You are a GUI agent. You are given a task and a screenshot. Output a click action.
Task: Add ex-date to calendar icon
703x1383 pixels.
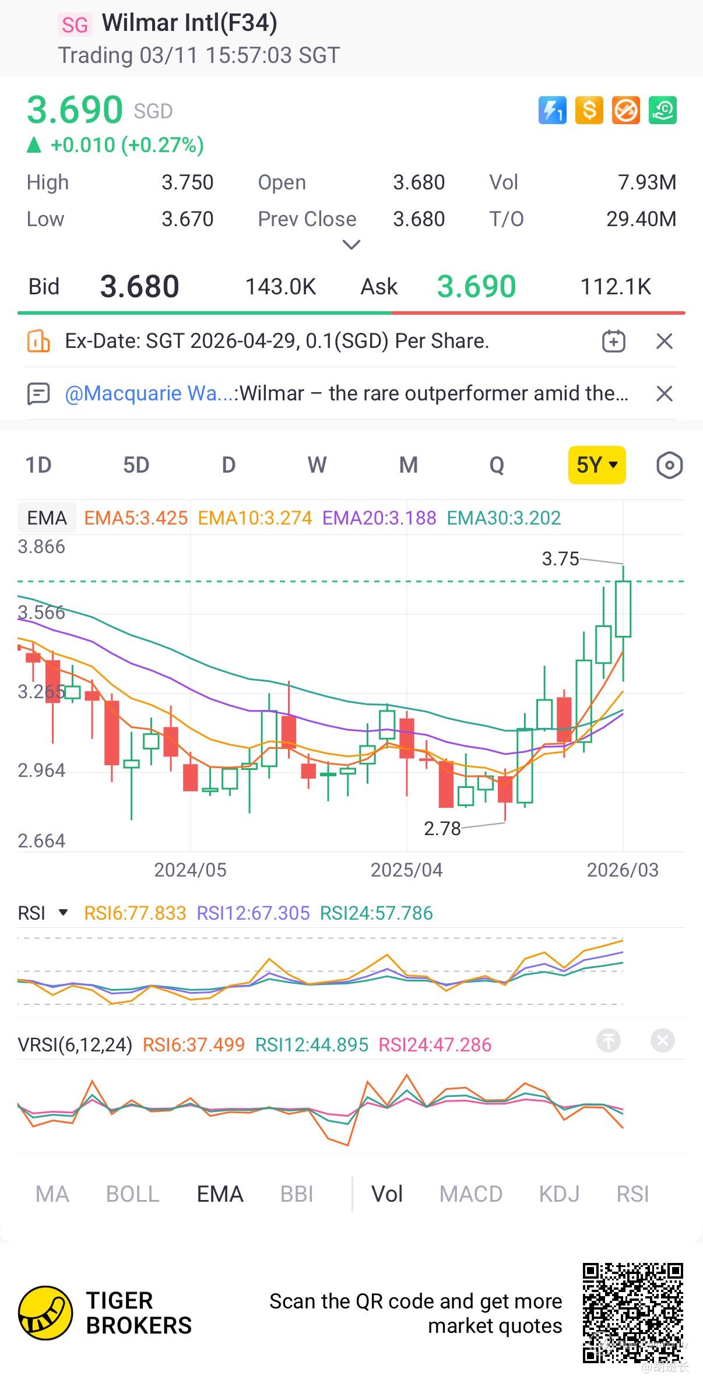pyautogui.click(x=613, y=341)
